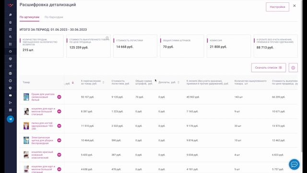Open the notification bell in the sidebar

[x=11, y=22]
